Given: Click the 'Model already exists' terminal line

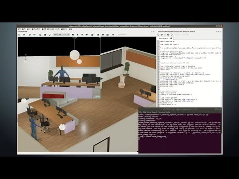Looking at the screenshot, I should coord(148,117).
